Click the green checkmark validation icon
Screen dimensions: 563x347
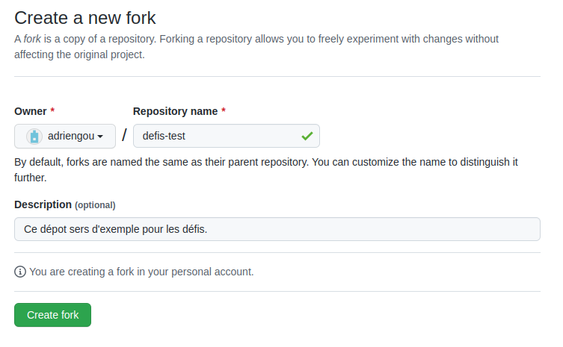(307, 136)
